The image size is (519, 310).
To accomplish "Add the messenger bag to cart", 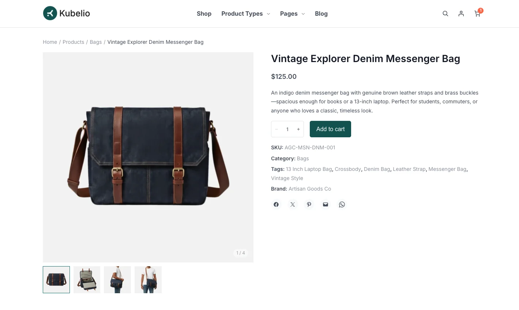I will (x=330, y=129).
